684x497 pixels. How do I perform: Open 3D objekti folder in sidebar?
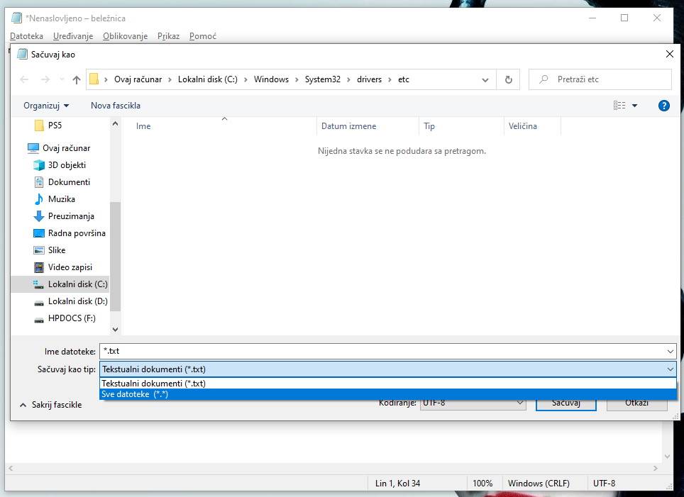click(x=67, y=165)
